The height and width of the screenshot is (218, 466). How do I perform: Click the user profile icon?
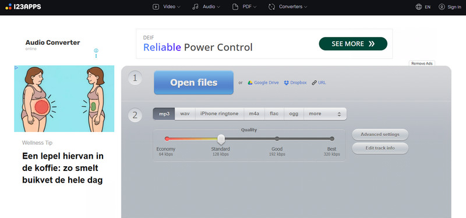click(442, 7)
